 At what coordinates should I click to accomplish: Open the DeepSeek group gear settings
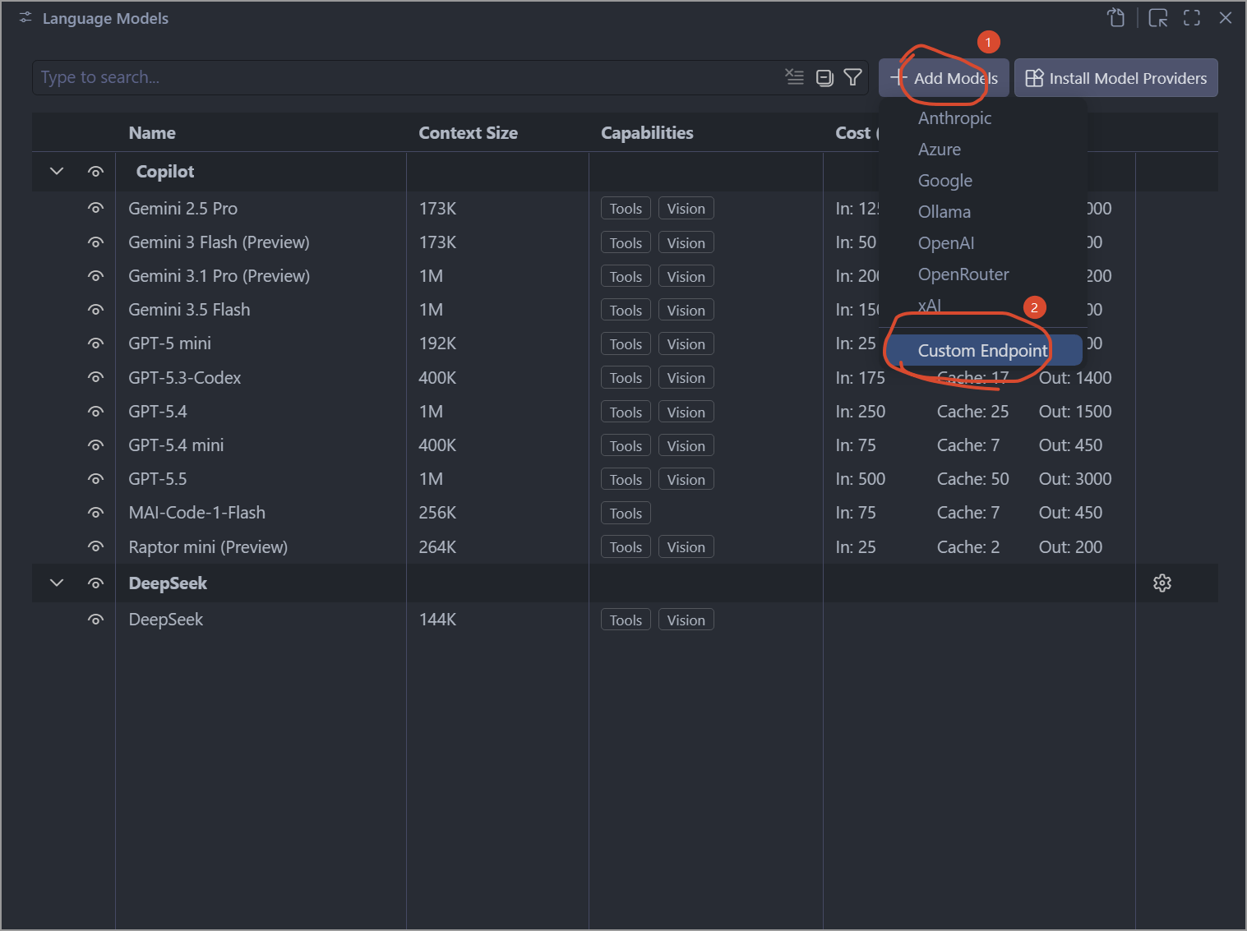pyautogui.click(x=1162, y=583)
